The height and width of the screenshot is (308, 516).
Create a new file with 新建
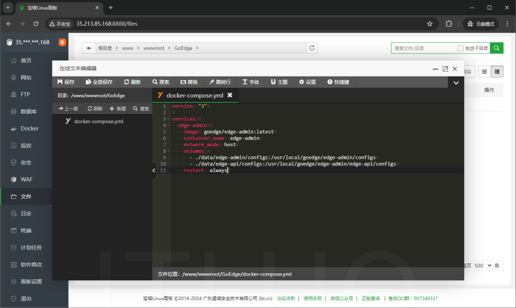(x=117, y=108)
